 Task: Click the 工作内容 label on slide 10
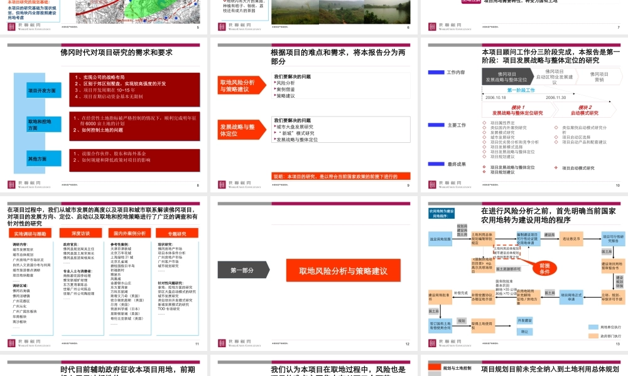(x=456, y=72)
